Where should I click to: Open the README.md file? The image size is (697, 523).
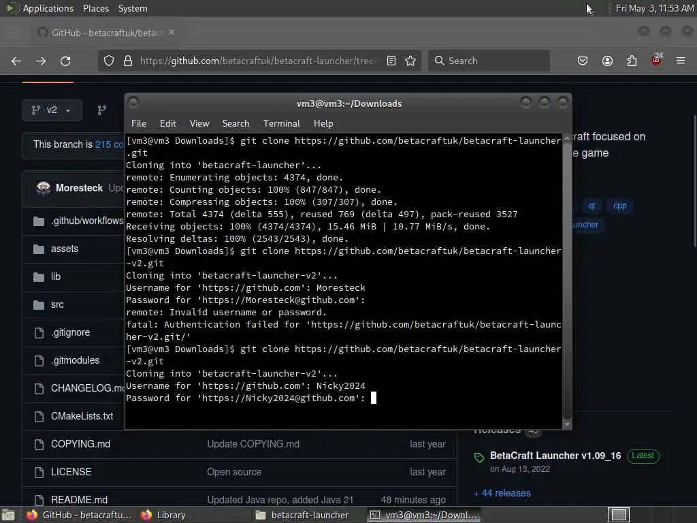coord(79,500)
